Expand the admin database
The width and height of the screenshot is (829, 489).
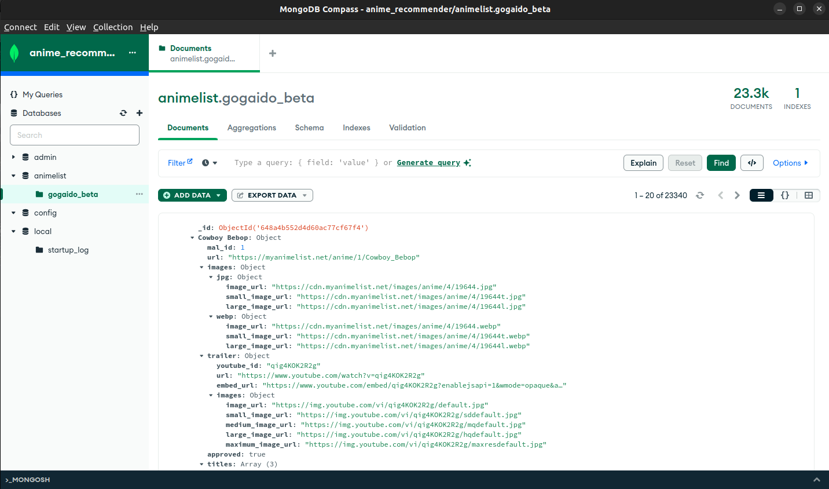[13, 157]
